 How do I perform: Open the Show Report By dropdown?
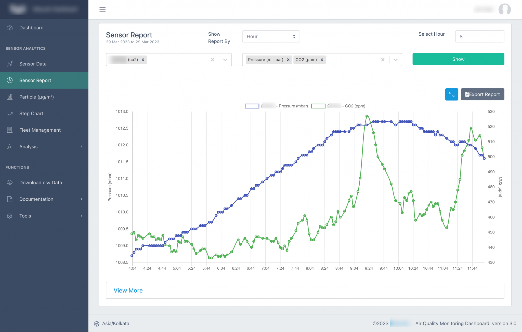pos(271,36)
